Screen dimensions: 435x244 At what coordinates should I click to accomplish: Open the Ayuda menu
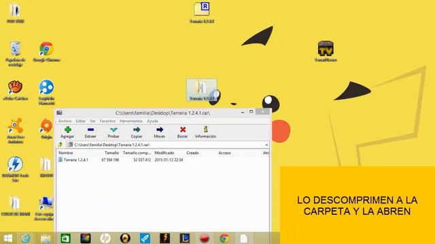(152, 121)
